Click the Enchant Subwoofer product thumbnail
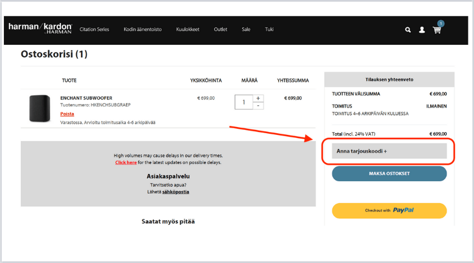Image resolution: width=474 pixels, height=263 pixels. pos(39,108)
